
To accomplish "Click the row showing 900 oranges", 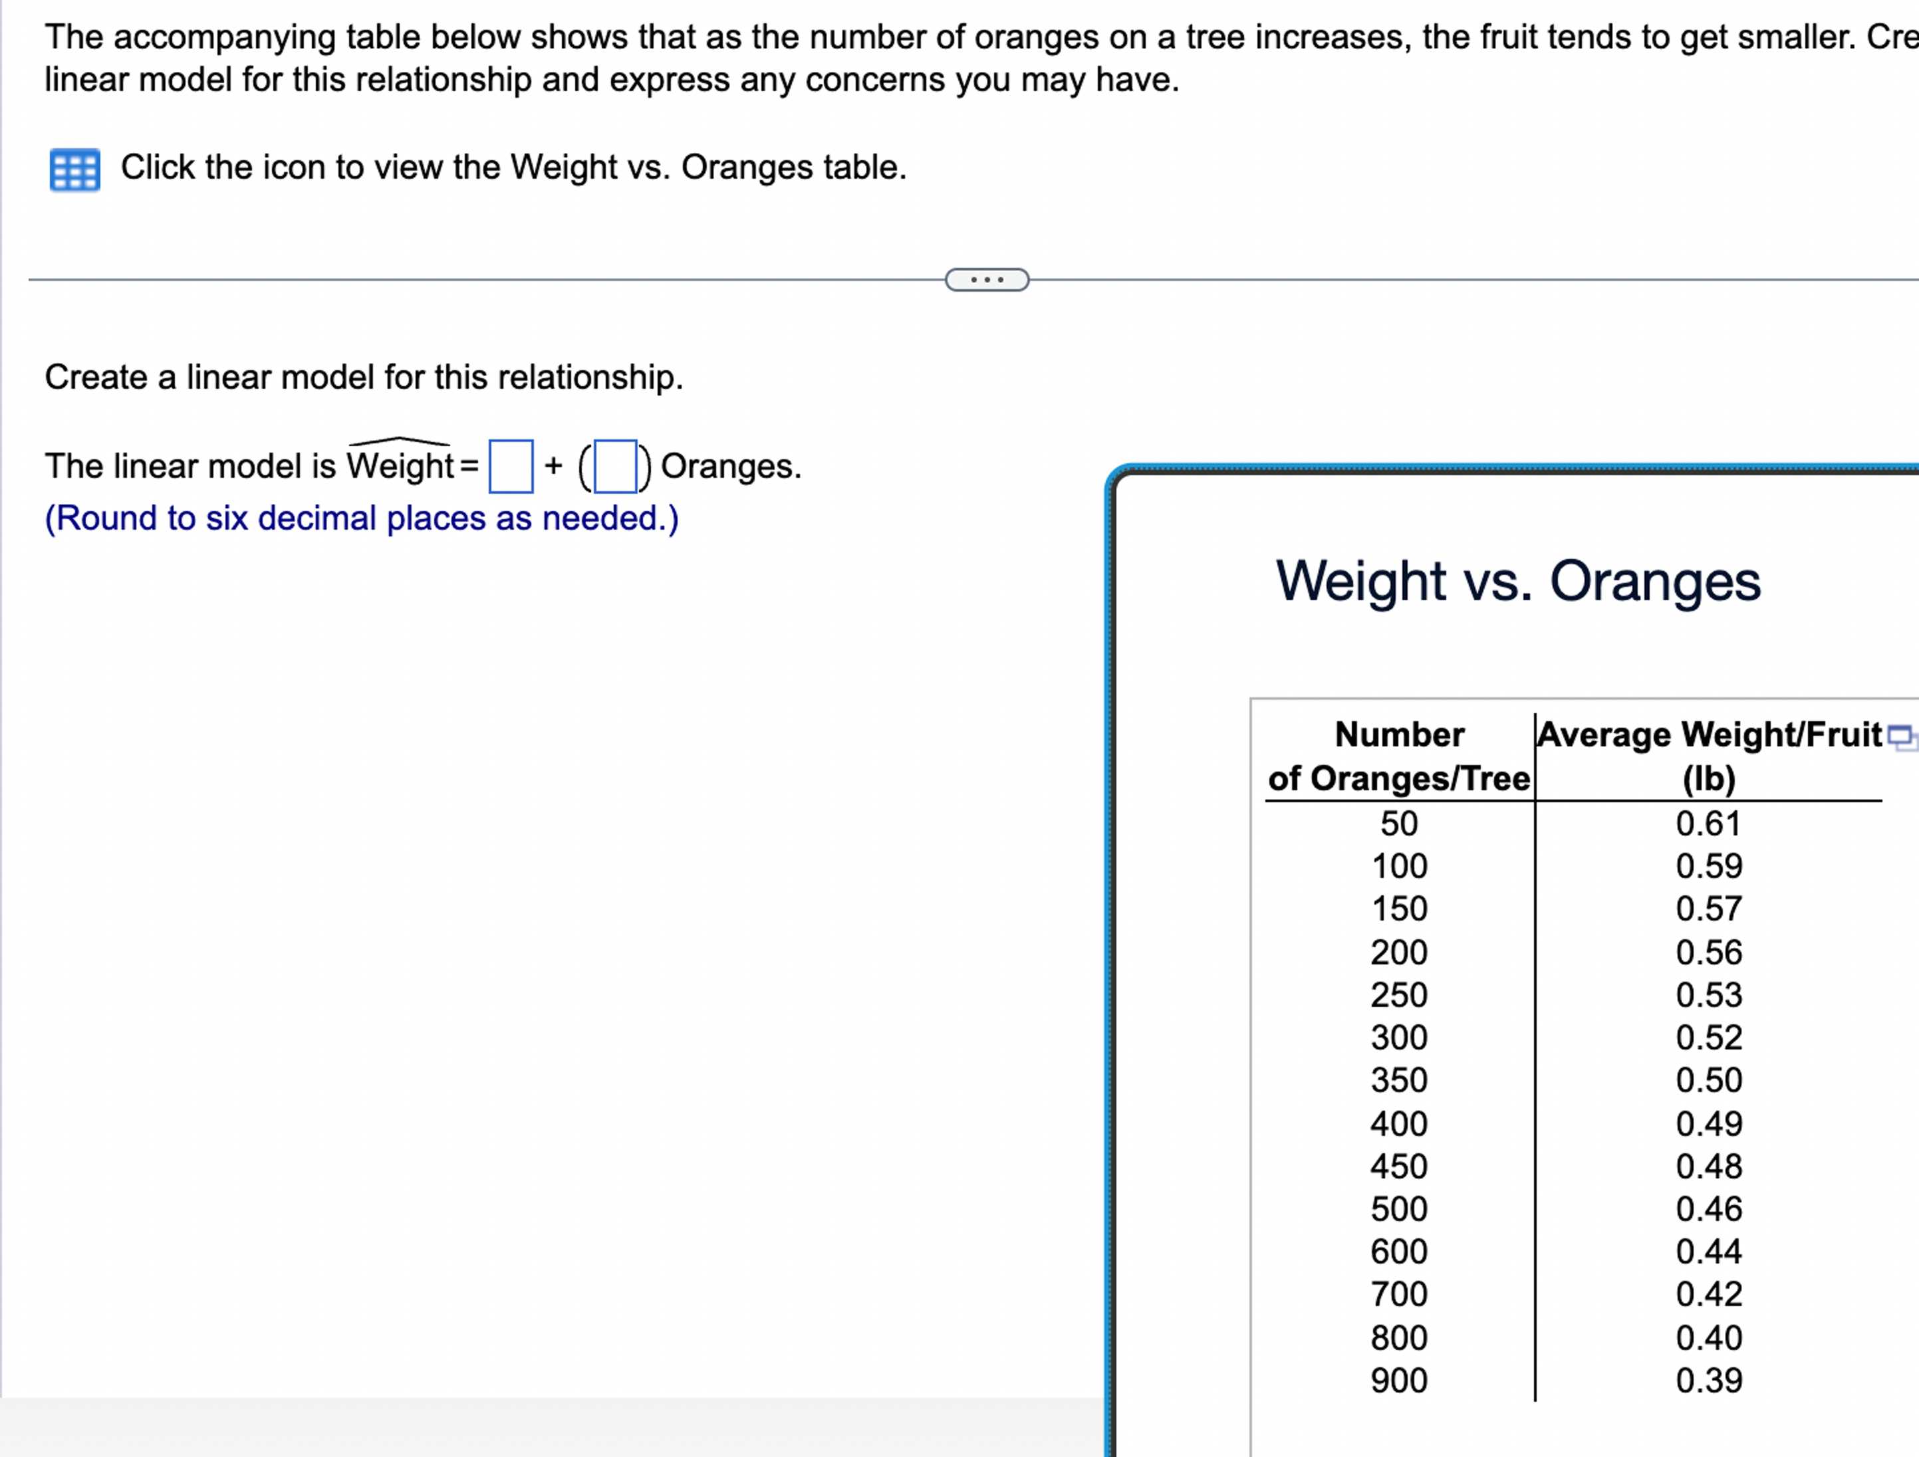I will click(1398, 1380).
